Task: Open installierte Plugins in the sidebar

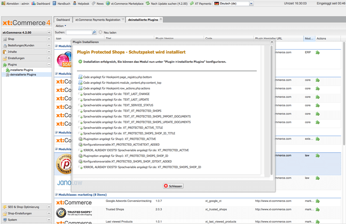Action: (x=21, y=70)
